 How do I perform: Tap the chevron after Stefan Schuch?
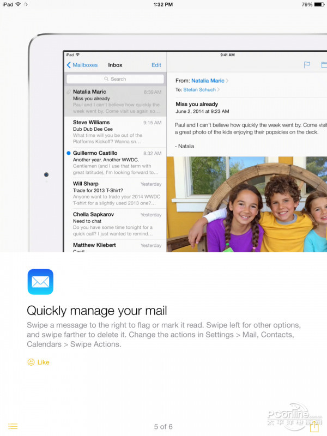(219, 89)
